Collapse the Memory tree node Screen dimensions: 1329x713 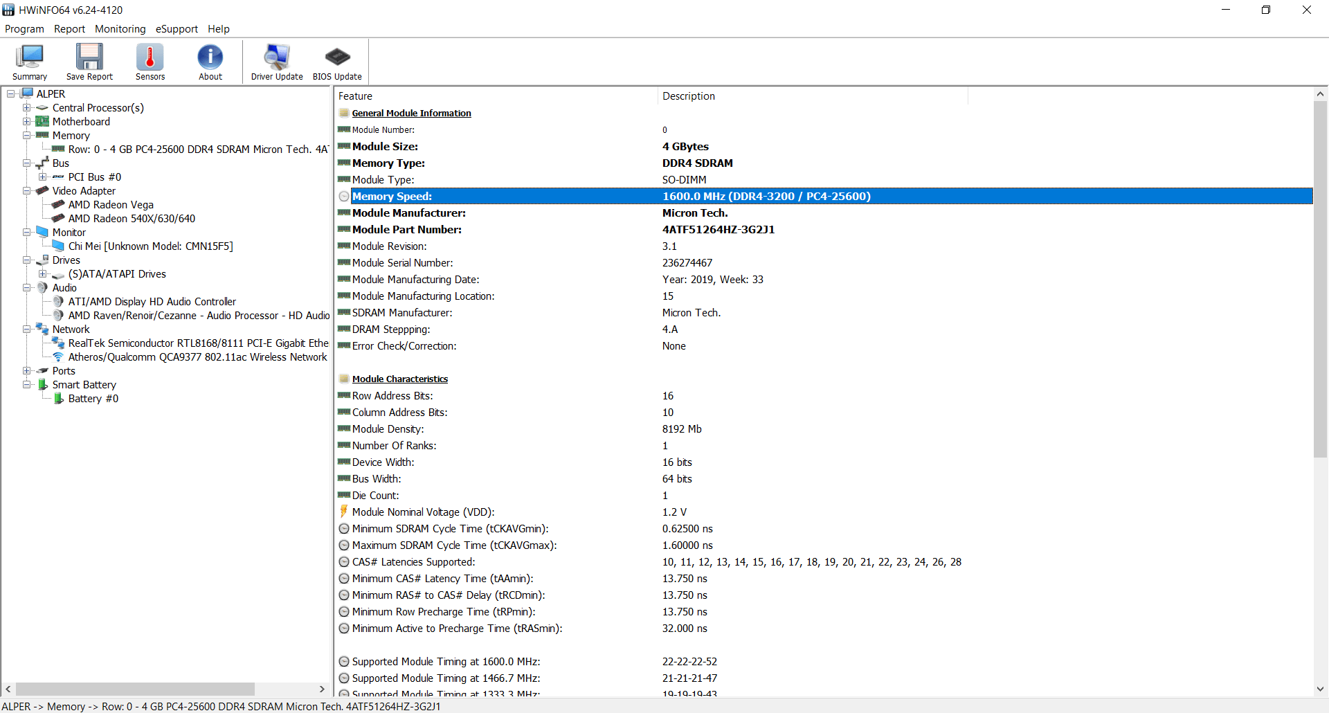pos(26,136)
